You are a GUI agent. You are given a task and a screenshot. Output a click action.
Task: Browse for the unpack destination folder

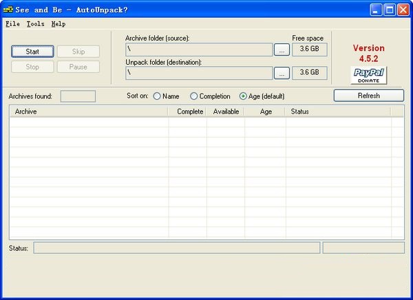(282, 72)
